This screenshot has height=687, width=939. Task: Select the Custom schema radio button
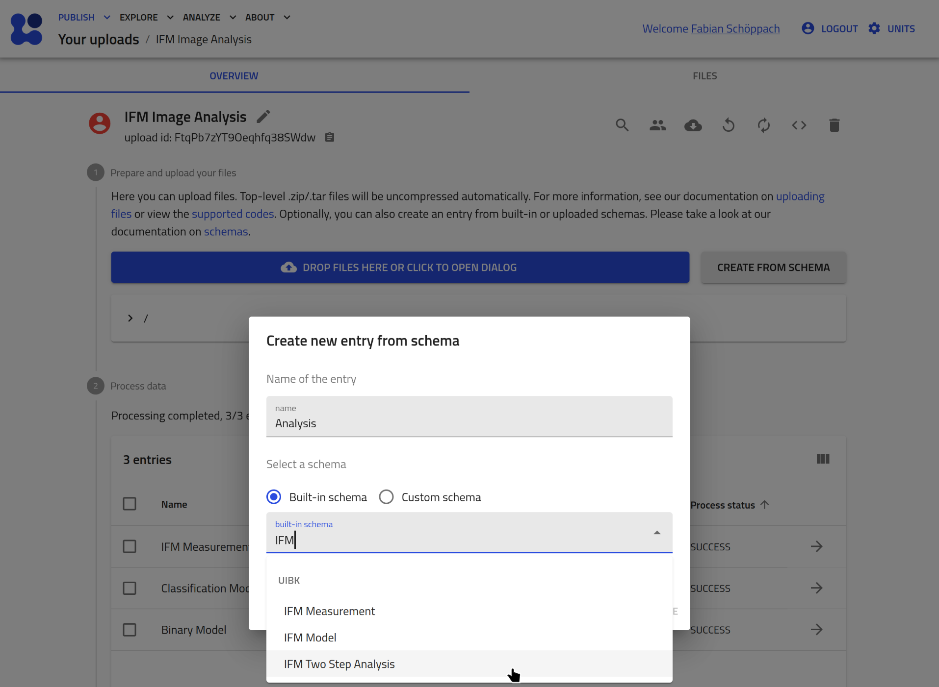tap(387, 497)
